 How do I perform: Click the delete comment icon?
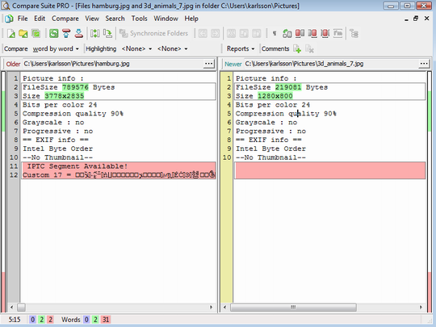[309, 49]
